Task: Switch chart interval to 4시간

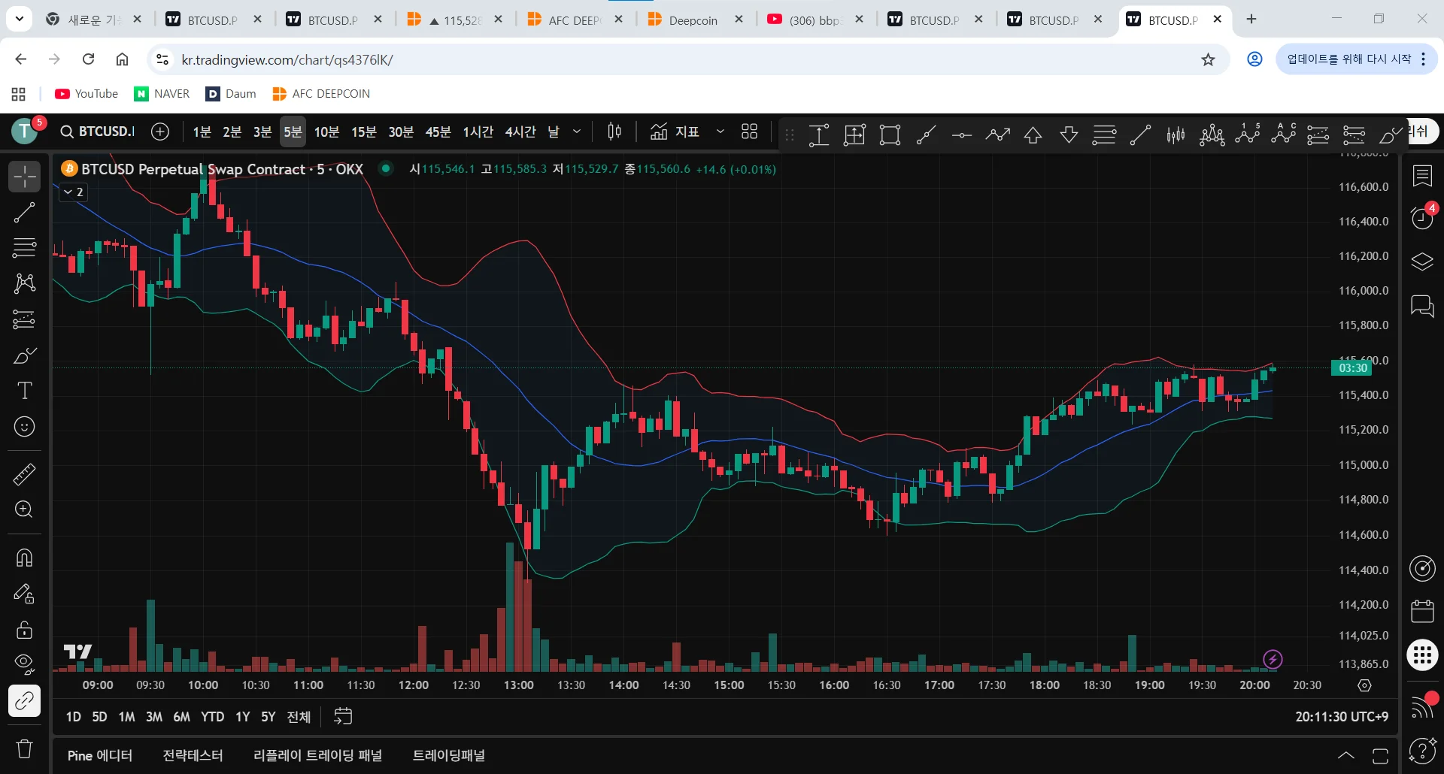Action: tap(520, 132)
